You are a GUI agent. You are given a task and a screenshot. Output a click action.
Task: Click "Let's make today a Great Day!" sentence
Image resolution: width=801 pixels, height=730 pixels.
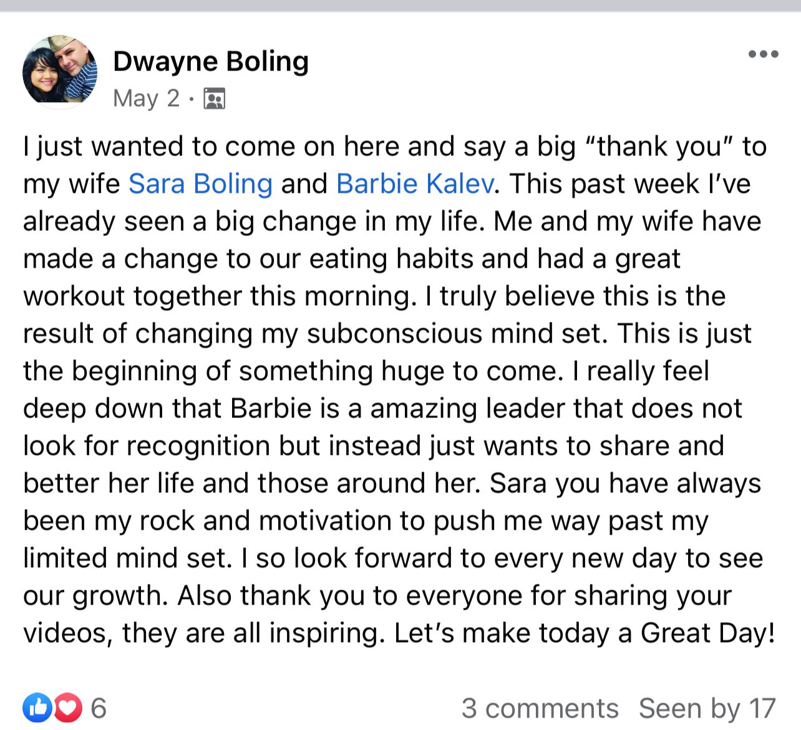pyautogui.click(x=585, y=633)
